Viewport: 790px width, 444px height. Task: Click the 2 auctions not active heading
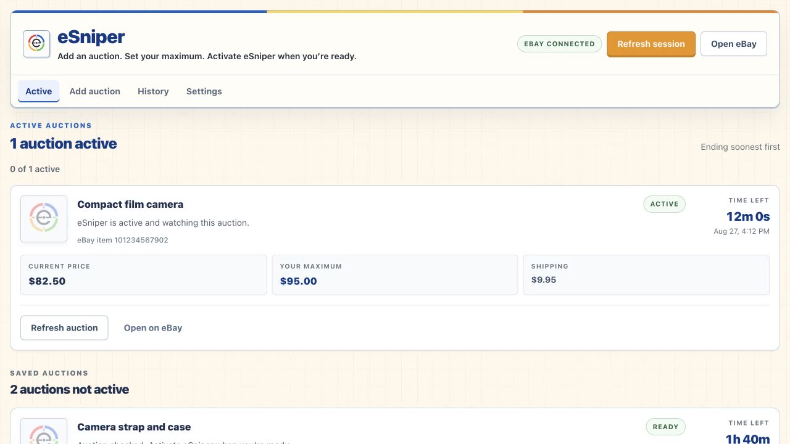70,390
